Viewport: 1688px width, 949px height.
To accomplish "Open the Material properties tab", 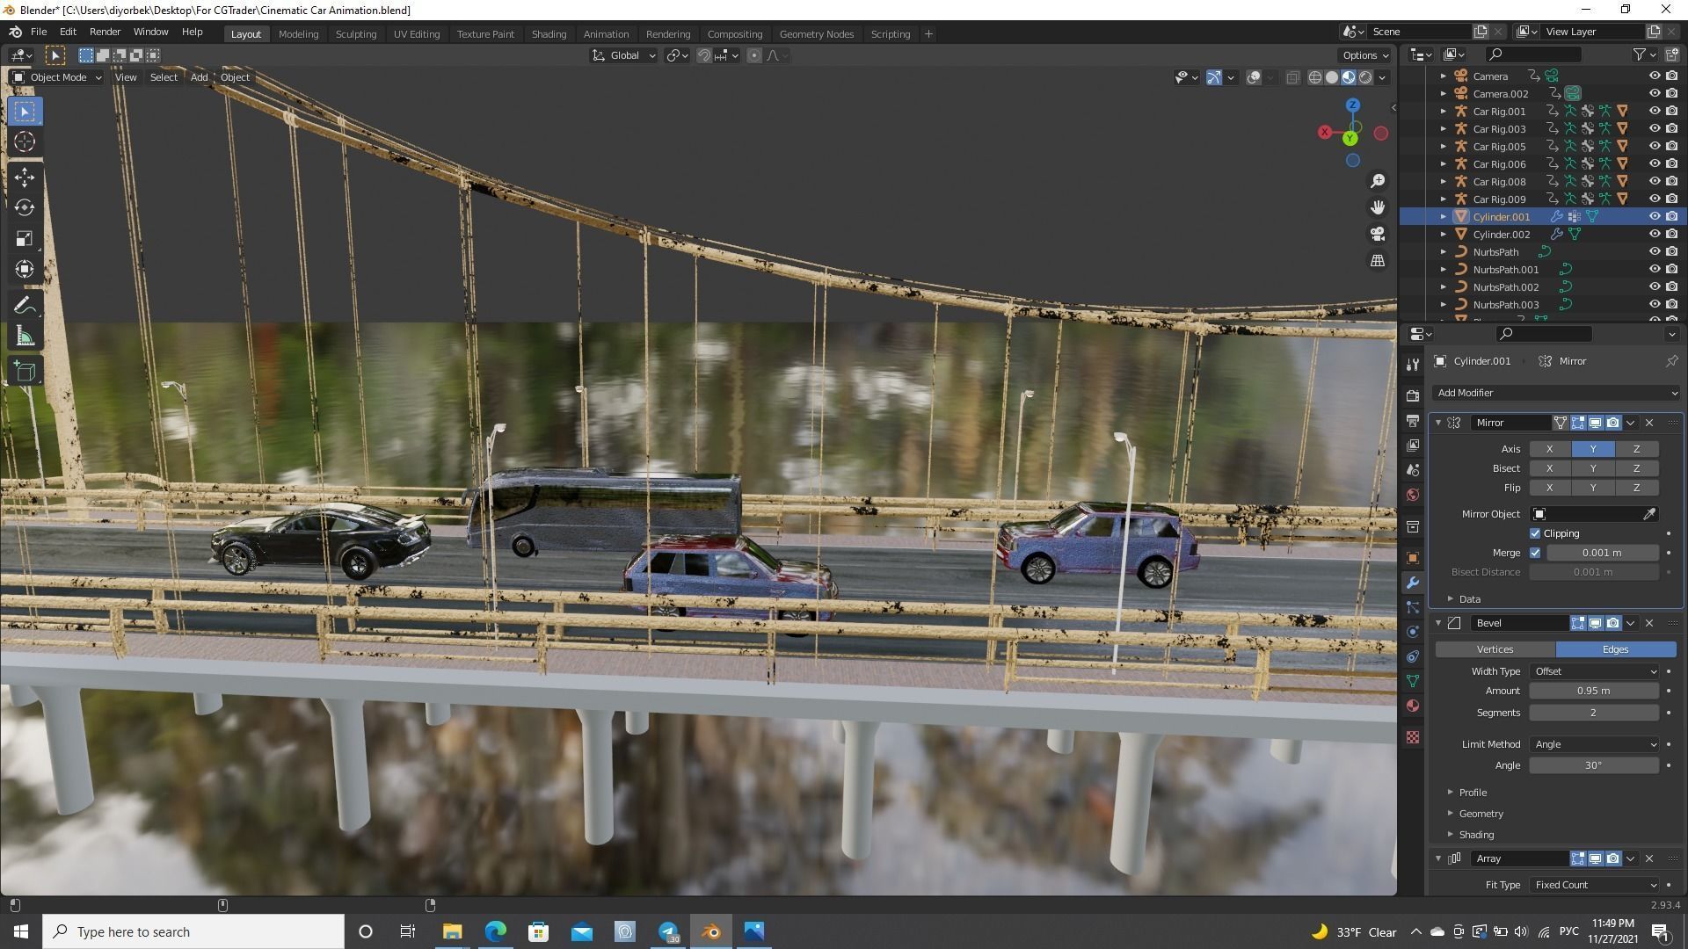I will 1413,706.
